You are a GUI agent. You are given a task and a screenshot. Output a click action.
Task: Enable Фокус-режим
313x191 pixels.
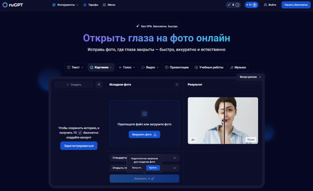coord(250,77)
